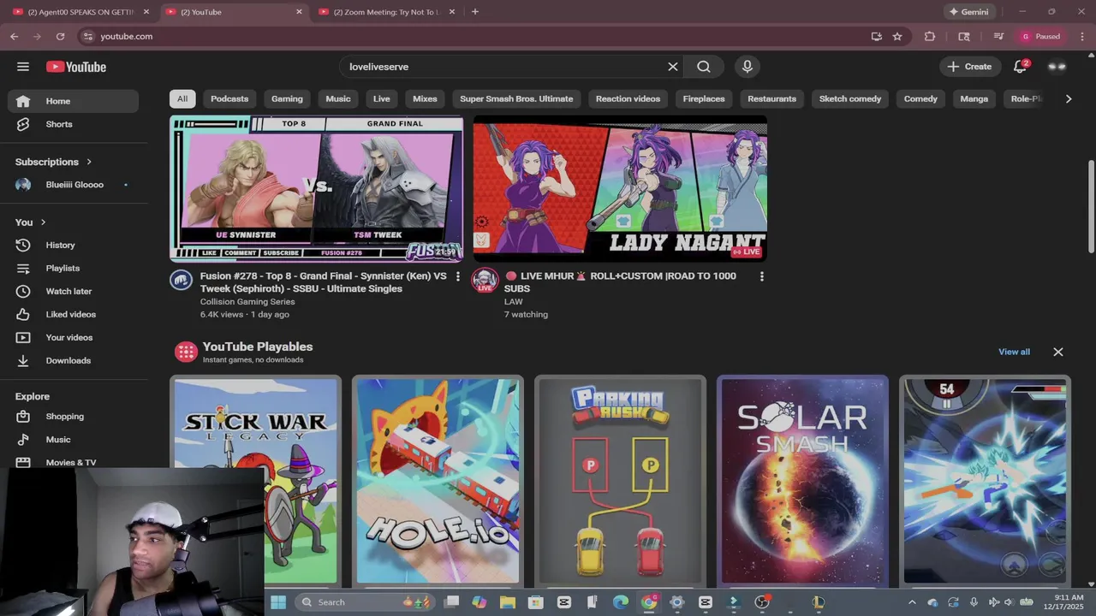Start voice search with the microphone icon

pyautogui.click(x=748, y=67)
